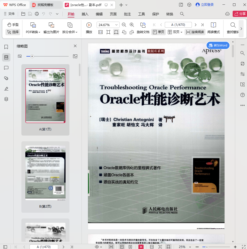Open the attachments paperclip panel

coord(6,78)
